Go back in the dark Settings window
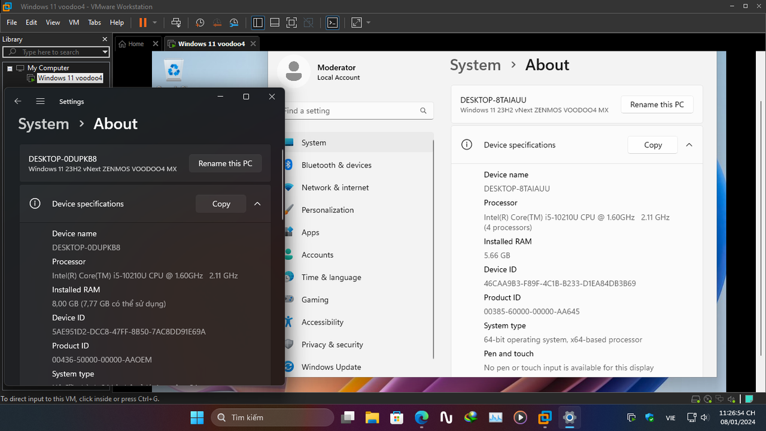Screen dimensions: 766x431 click(x=18, y=101)
